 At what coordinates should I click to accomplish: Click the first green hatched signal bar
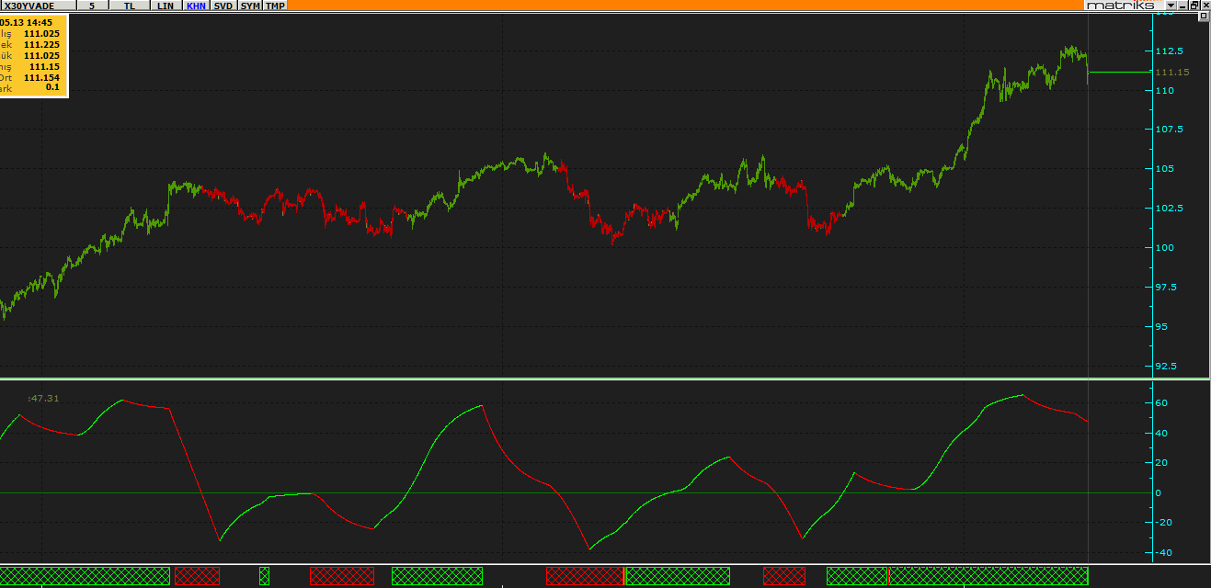(85, 576)
